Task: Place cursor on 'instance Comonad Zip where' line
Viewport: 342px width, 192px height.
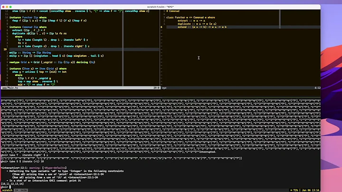Action: click(28, 27)
